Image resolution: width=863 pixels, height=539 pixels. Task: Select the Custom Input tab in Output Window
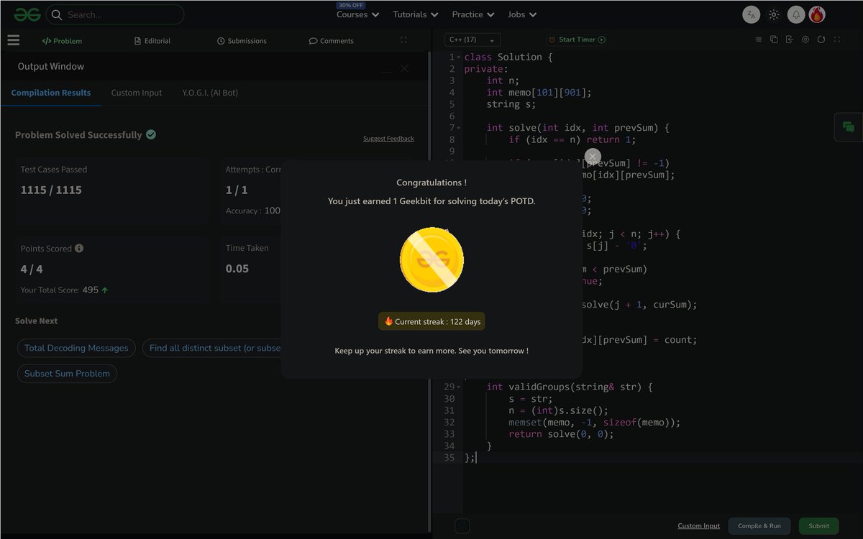pyautogui.click(x=137, y=93)
